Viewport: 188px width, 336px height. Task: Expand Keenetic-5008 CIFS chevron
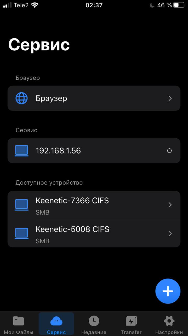tap(170, 233)
